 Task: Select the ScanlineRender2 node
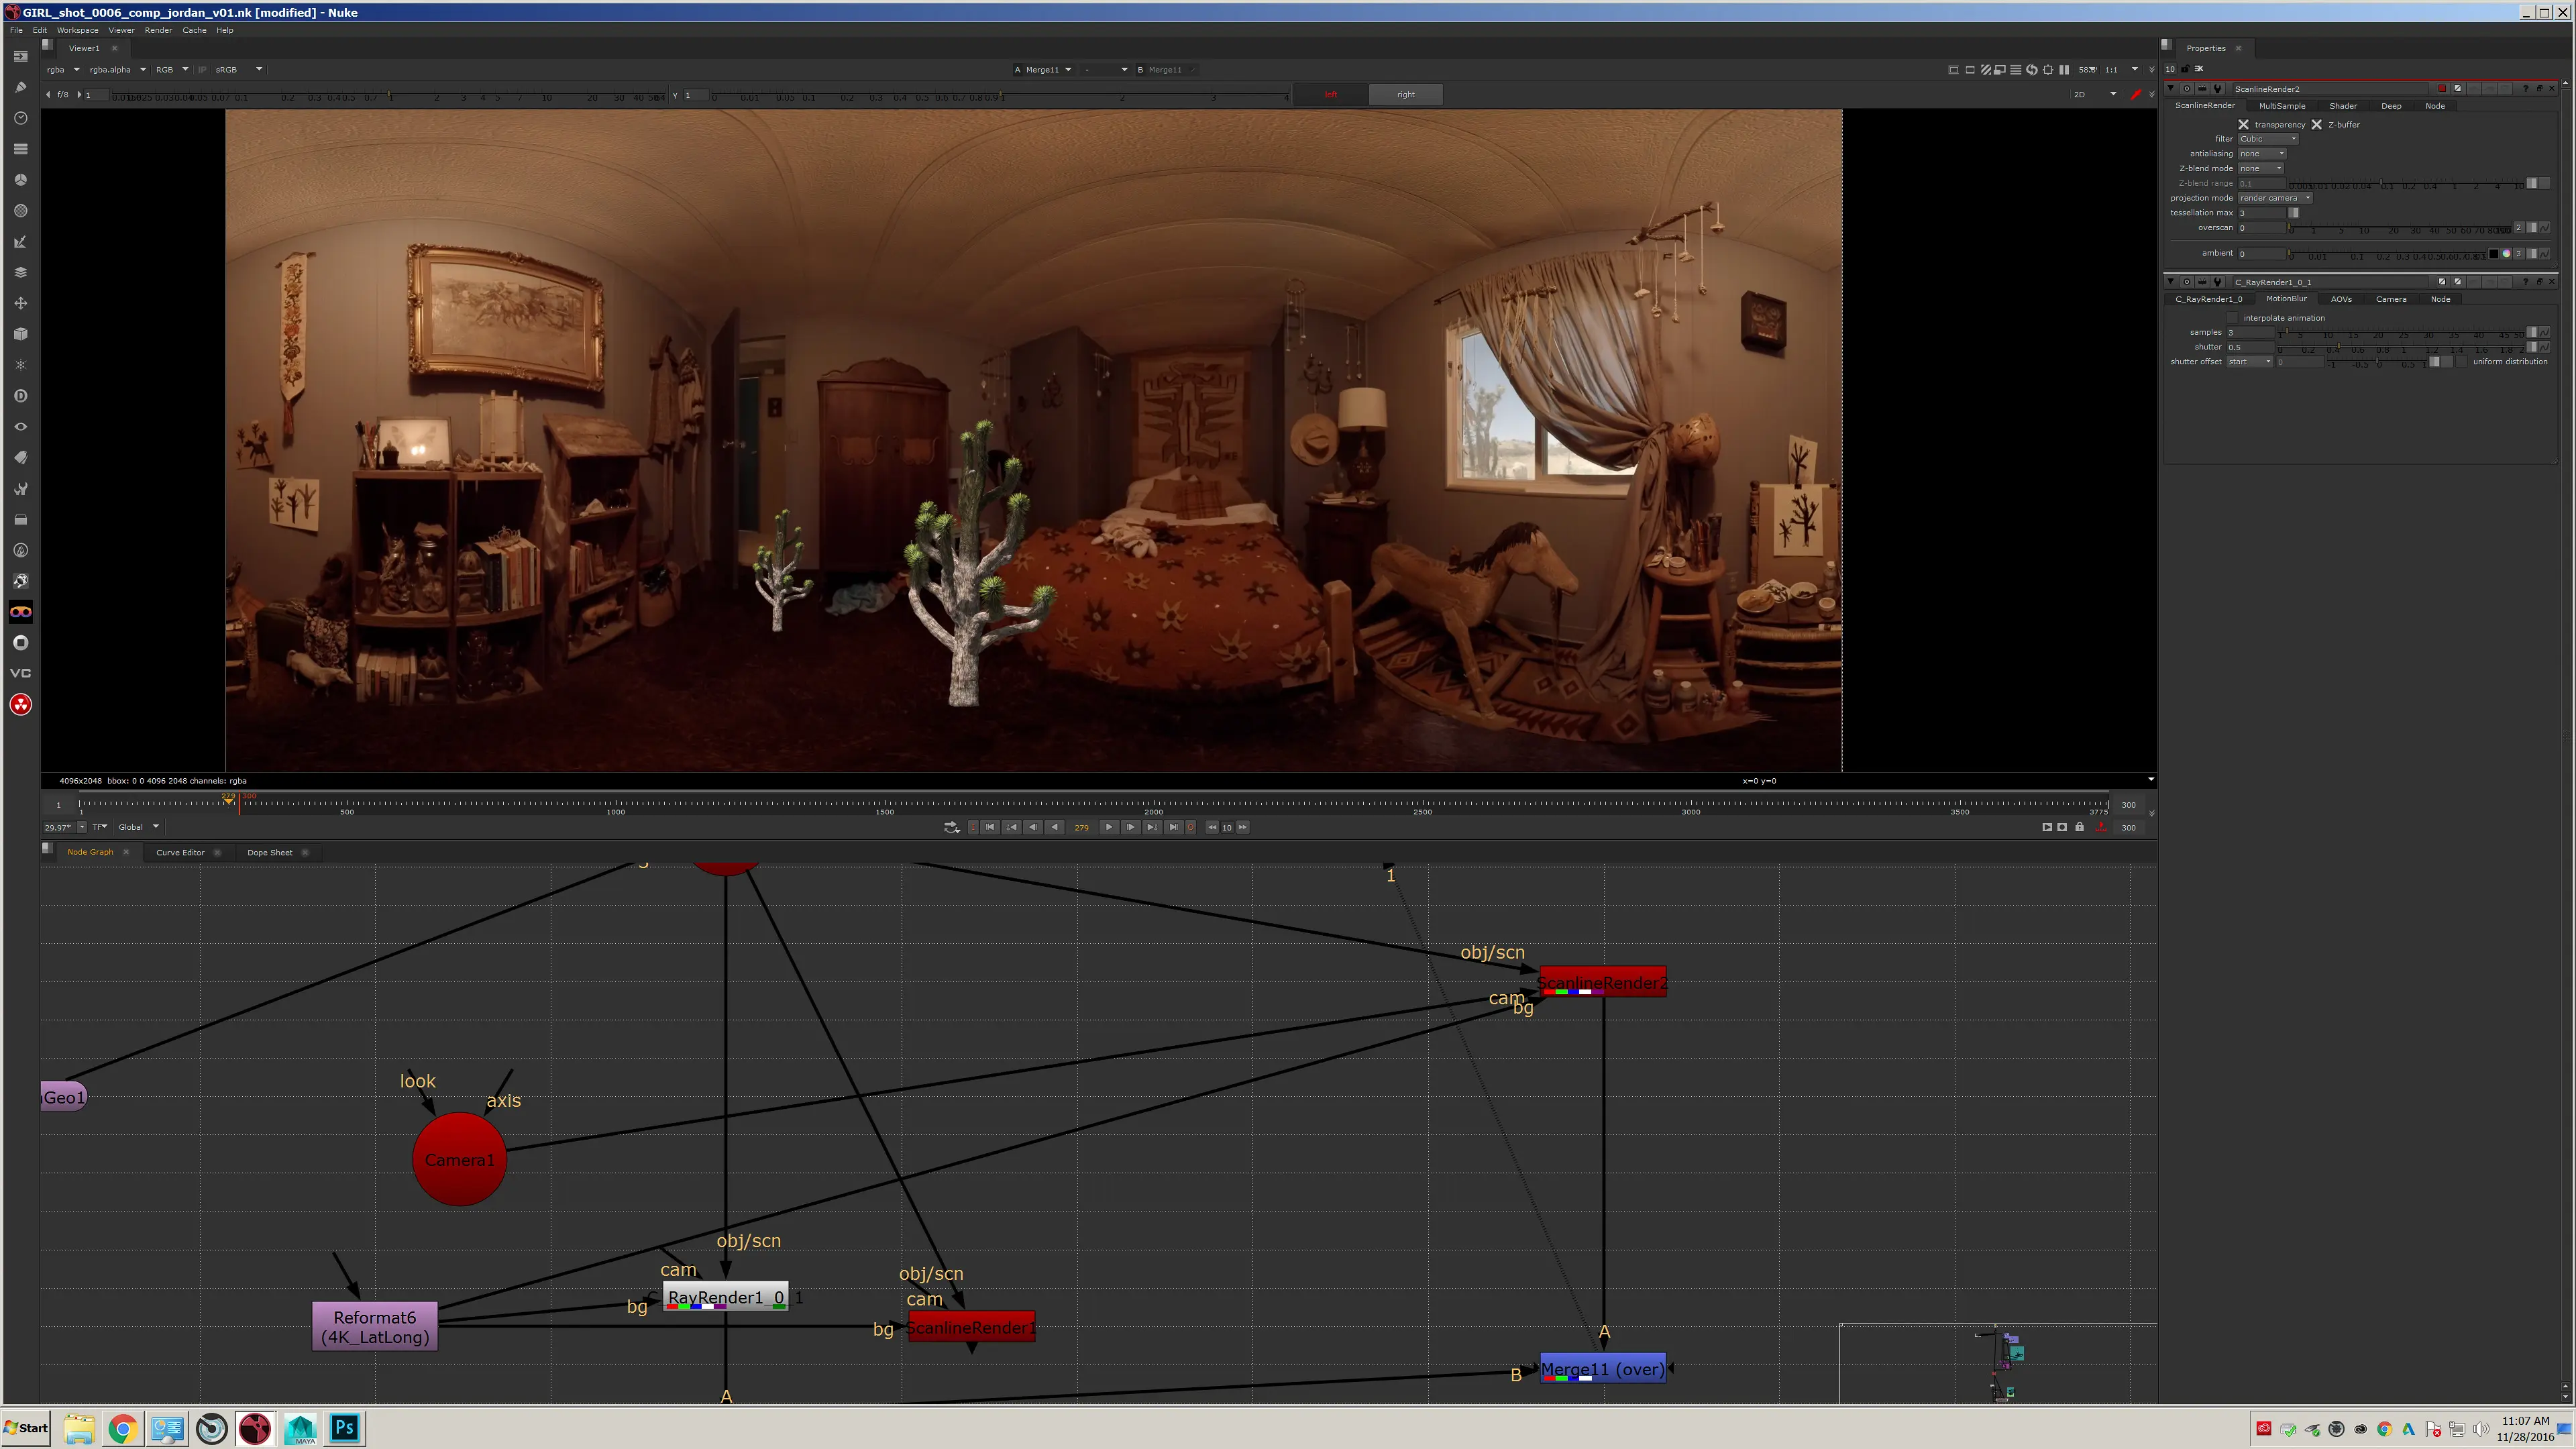(x=1603, y=982)
